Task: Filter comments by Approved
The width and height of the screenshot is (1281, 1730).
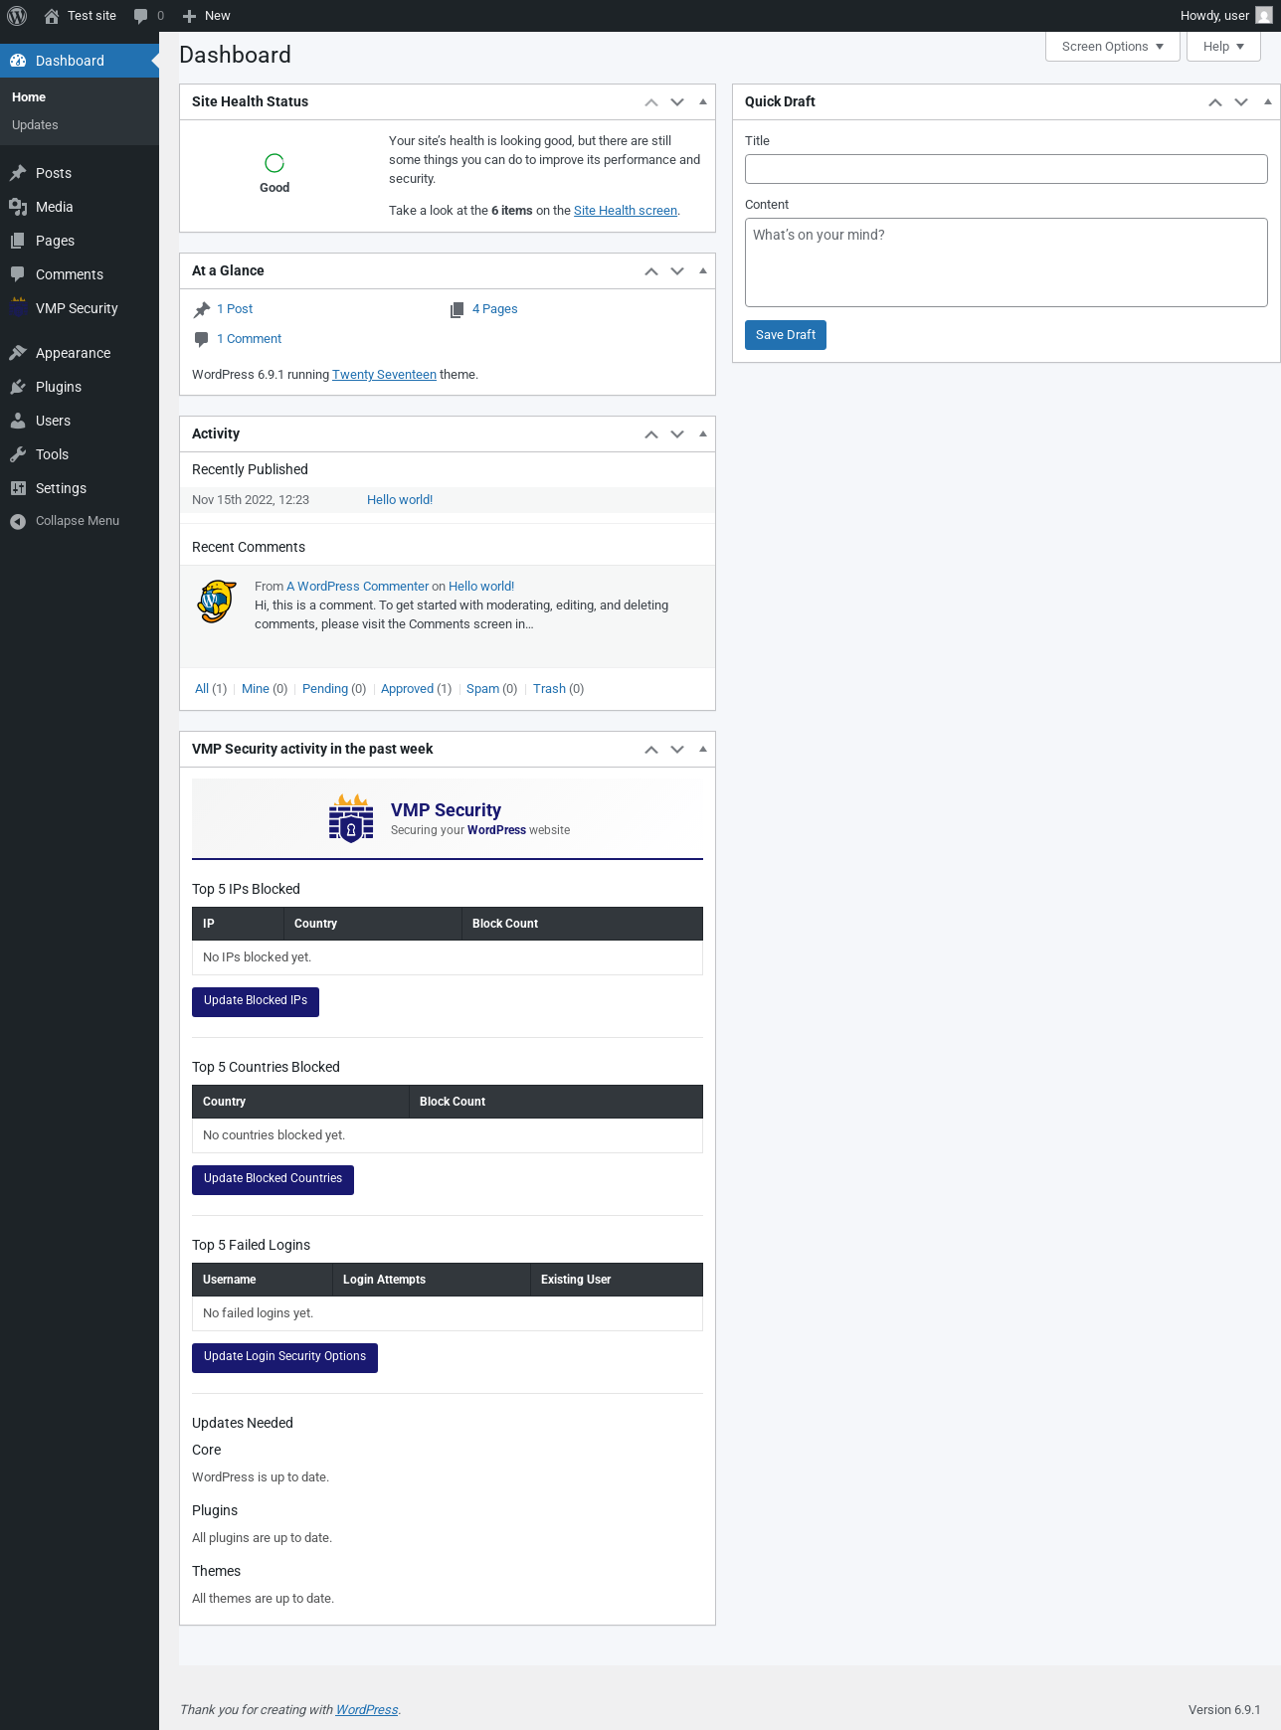Action: pos(407,689)
